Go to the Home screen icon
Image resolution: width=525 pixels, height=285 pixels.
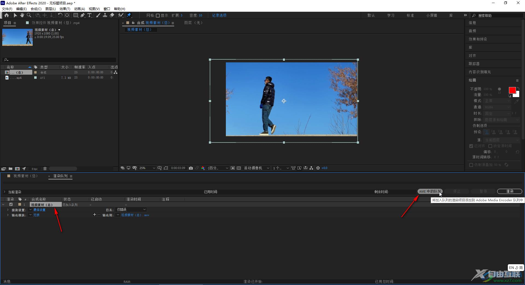[x=7, y=15]
